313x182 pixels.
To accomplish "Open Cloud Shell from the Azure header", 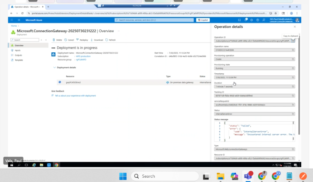I will coord(239,20).
